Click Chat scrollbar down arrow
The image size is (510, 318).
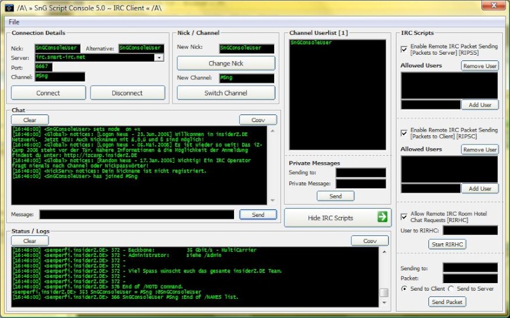coord(273,200)
